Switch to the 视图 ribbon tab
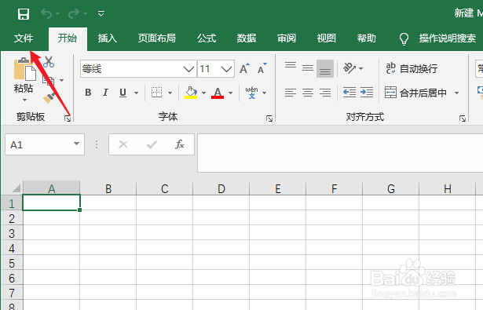 (327, 38)
